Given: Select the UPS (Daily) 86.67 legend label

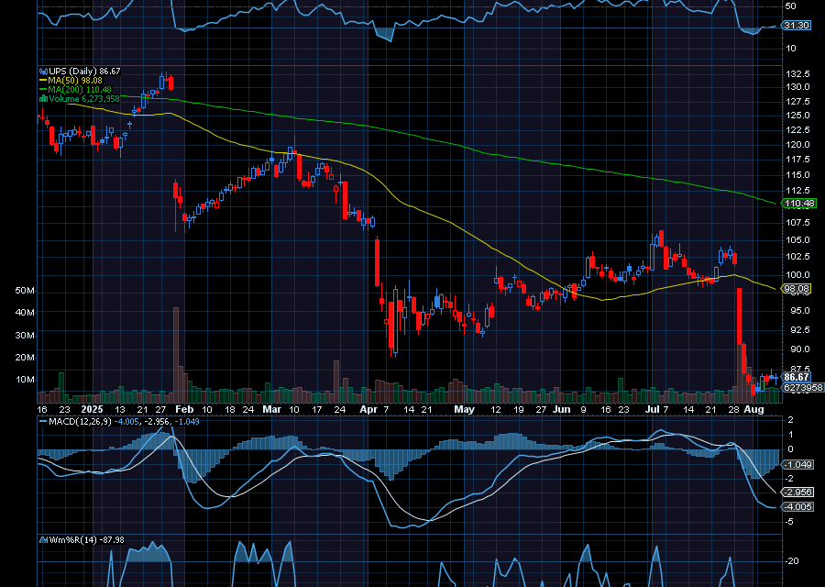Looking at the screenshot, I should pos(84,71).
